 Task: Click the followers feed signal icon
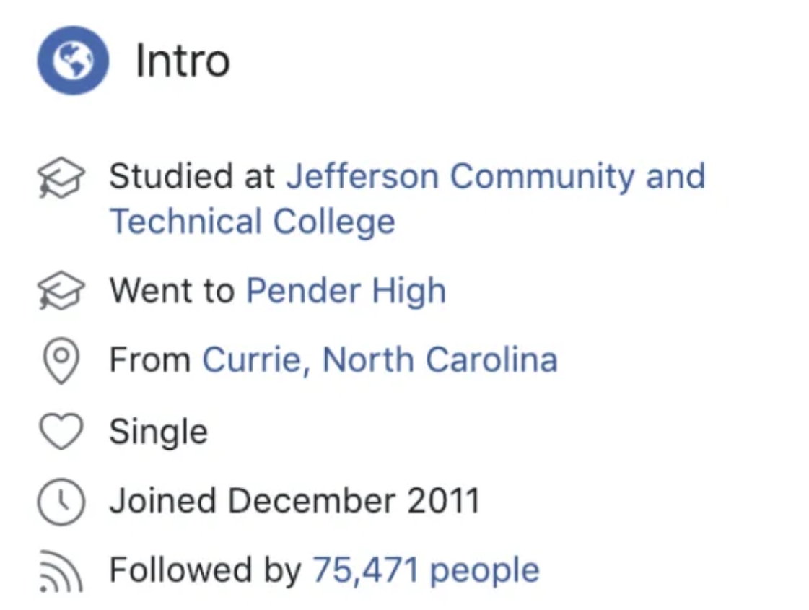61,571
